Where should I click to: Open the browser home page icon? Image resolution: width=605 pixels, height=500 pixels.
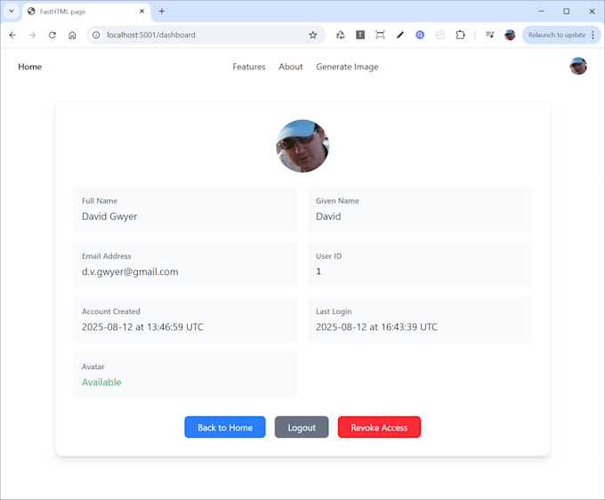tap(72, 35)
